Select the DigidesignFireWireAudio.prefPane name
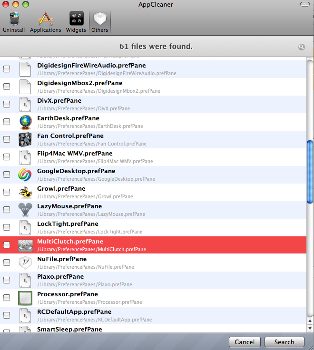 tap(91, 66)
